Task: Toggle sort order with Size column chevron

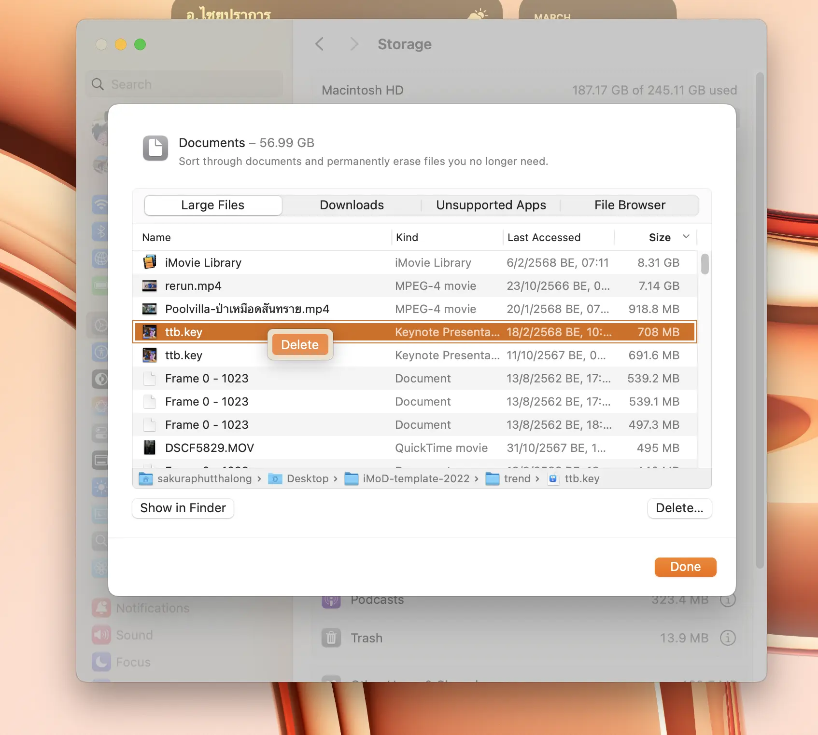Action: (686, 237)
